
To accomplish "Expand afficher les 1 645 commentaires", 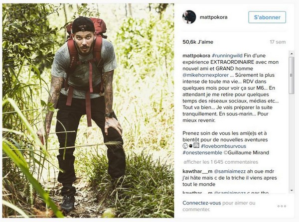I will [221, 162].
